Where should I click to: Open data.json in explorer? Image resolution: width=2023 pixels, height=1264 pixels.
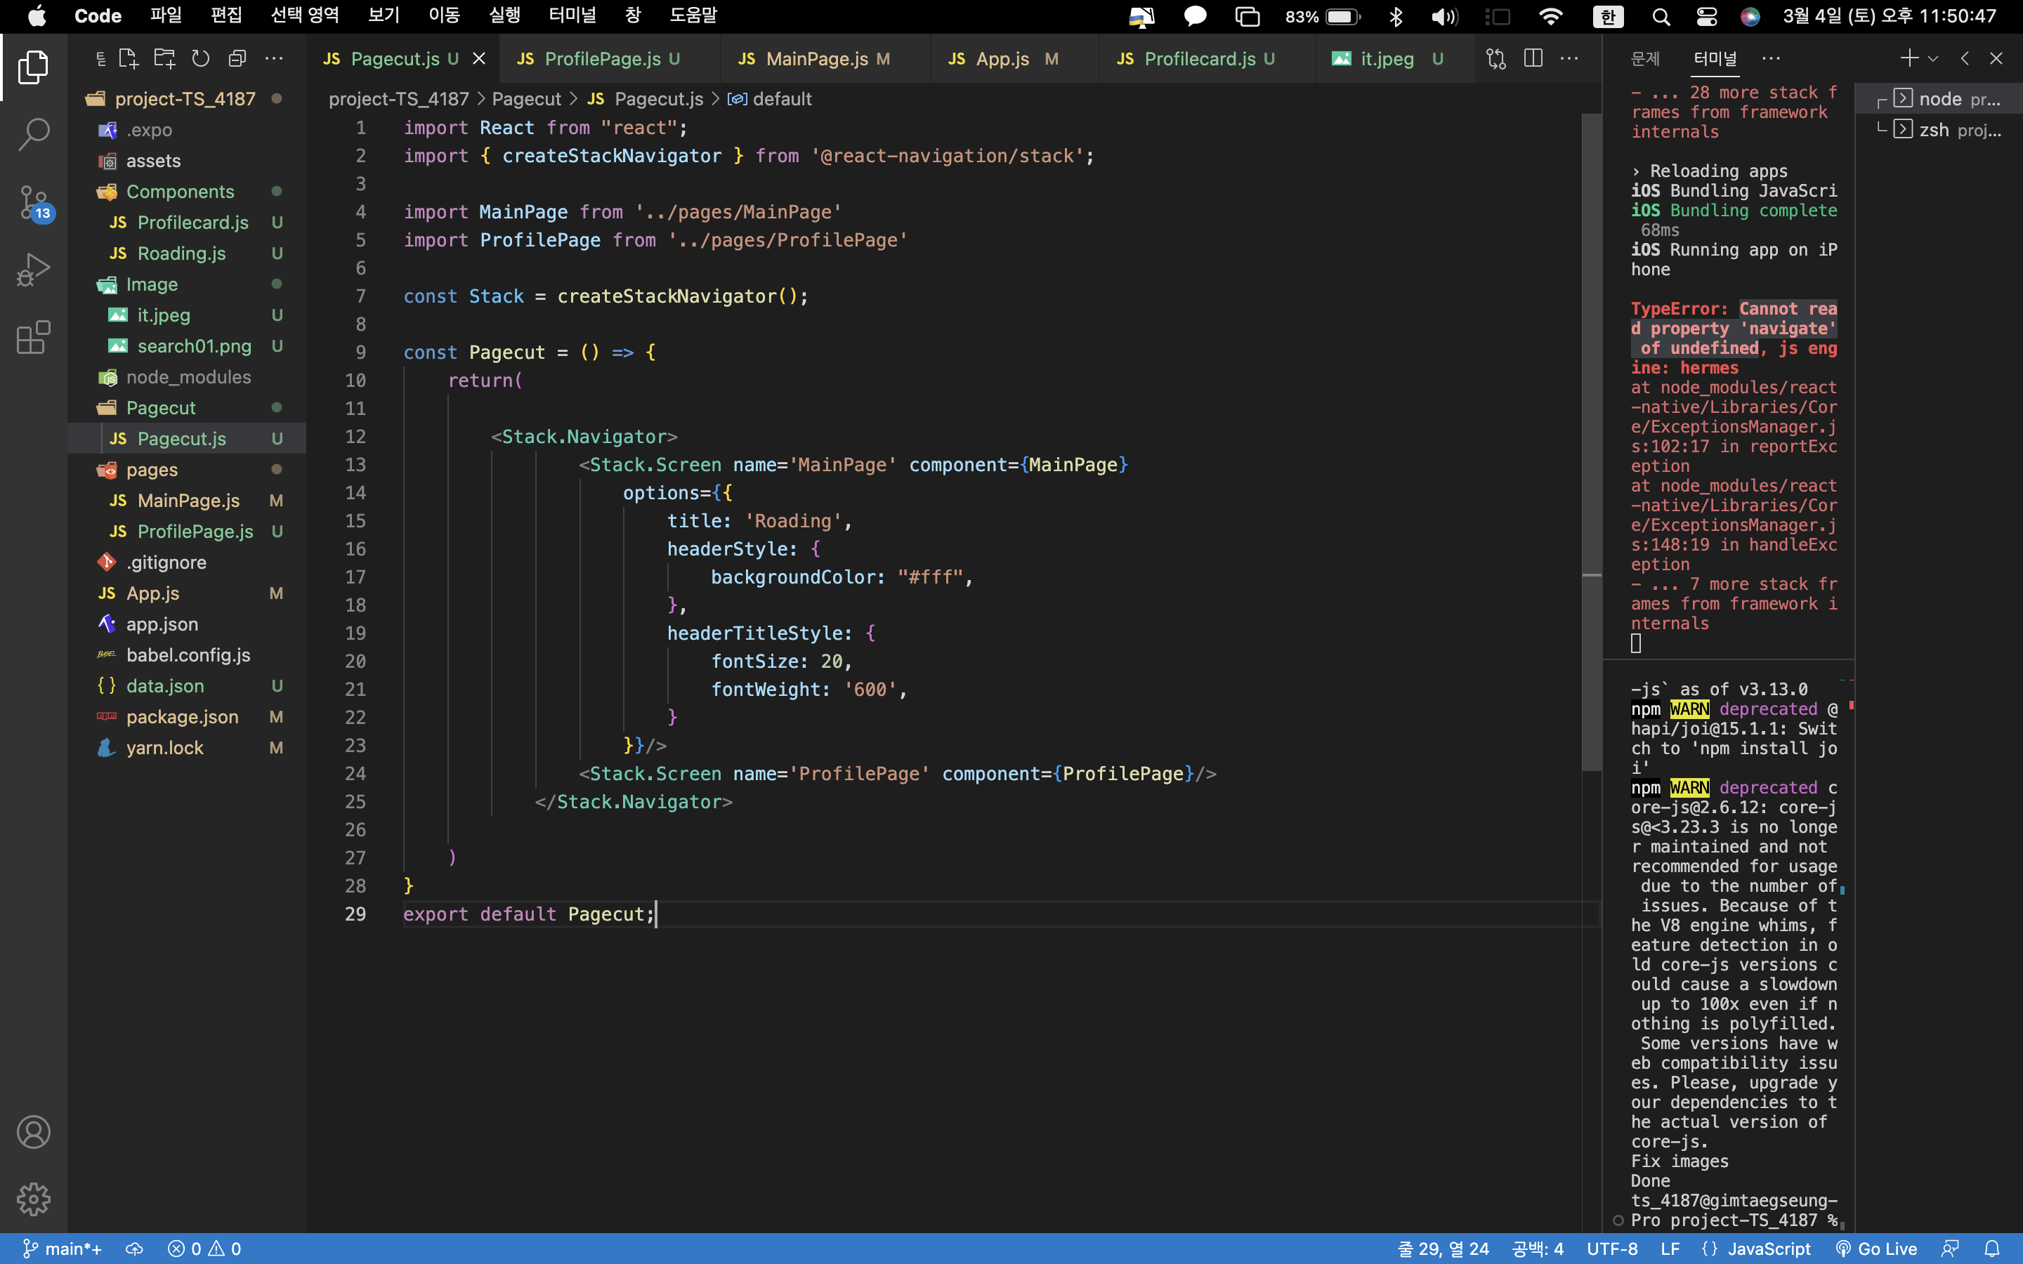pyautogui.click(x=186, y=686)
